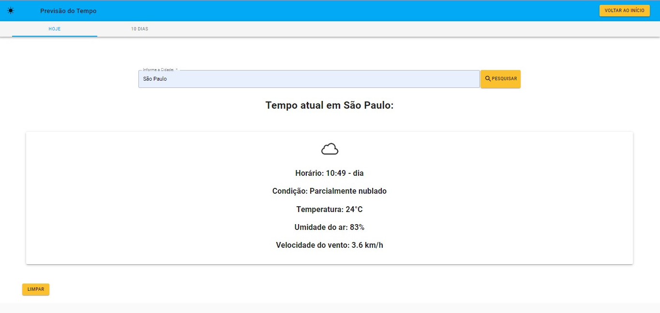This screenshot has height=313, width=660.
Task: Click the PESQUISAR button
Action: [x=500, y=78]
